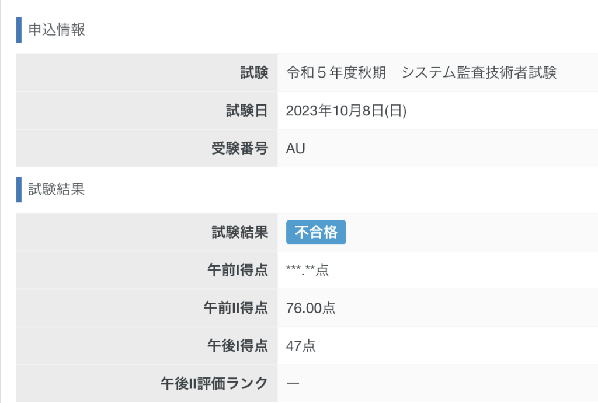Select the 午後II評価ランク row label
Image resolution: width=598 pixels, height=403 pixels.
click(x=214, y=383)
